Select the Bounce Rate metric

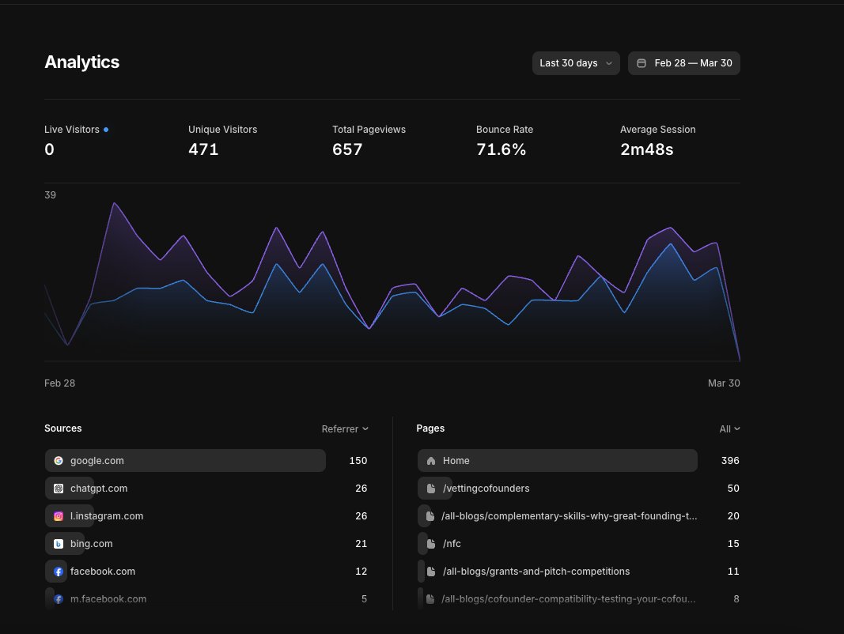tap(505, 139)
